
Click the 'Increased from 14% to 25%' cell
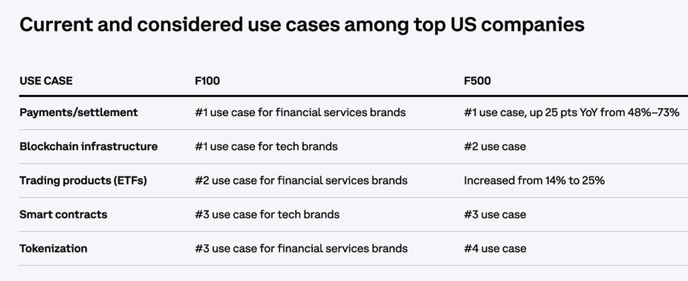point(534,181)
